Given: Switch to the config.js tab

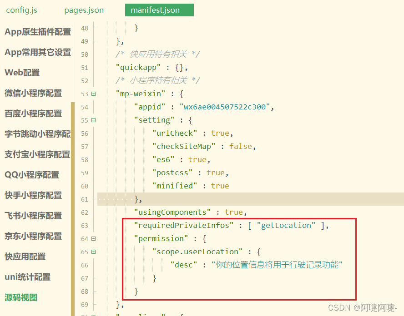Looking at the screenshot, I should point(22,10).
